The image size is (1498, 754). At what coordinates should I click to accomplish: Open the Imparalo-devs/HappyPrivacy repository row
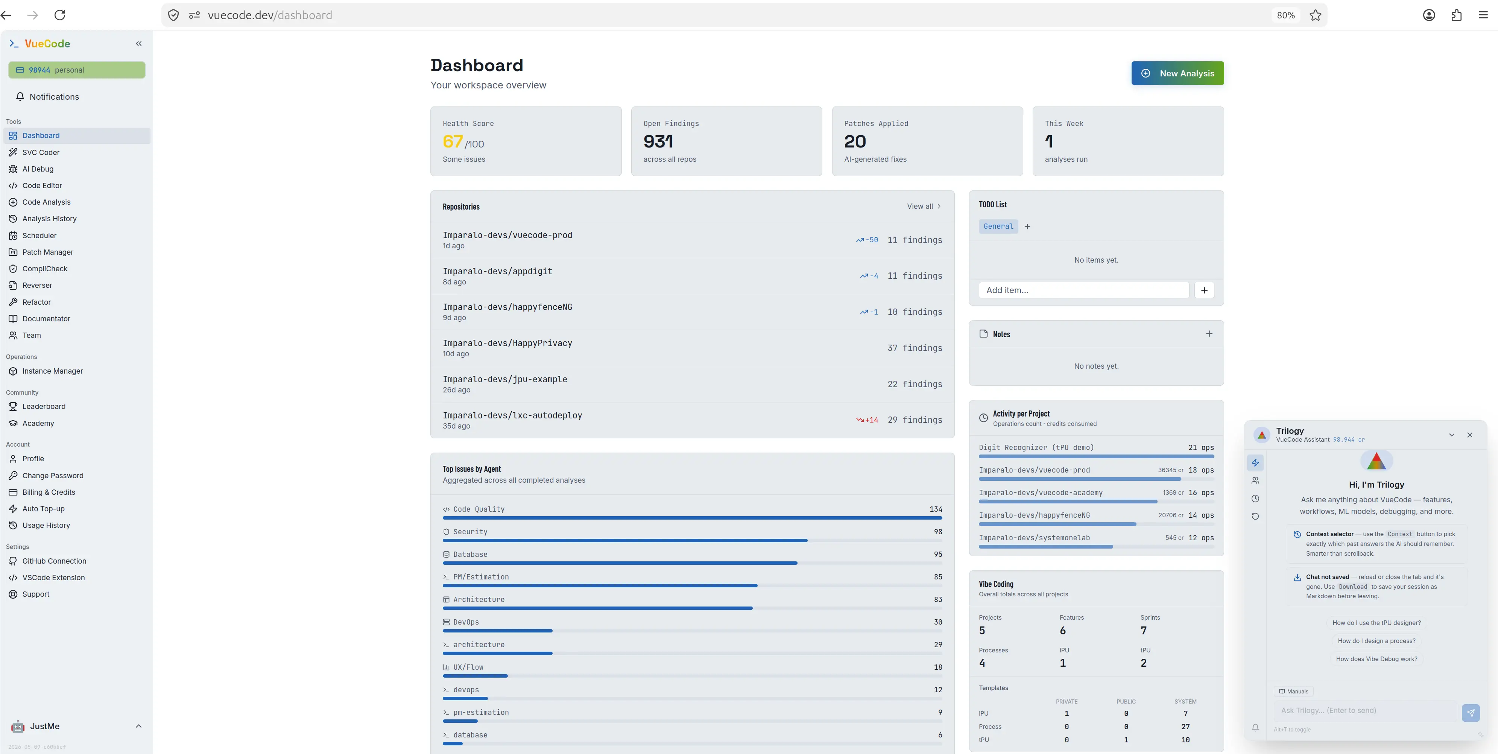click(x=692, y=348)
